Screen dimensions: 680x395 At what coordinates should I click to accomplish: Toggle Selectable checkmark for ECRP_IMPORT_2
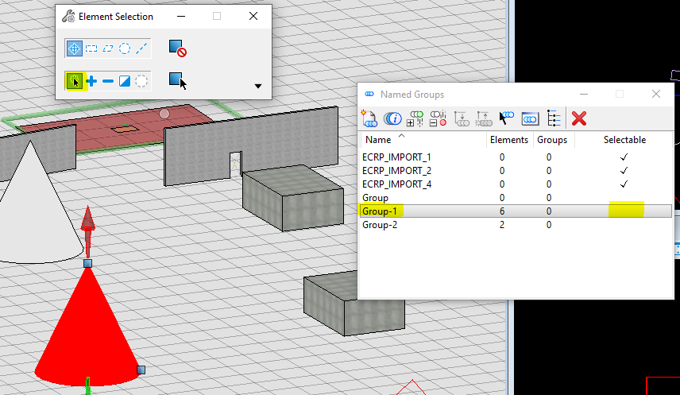tap(624, 171)
